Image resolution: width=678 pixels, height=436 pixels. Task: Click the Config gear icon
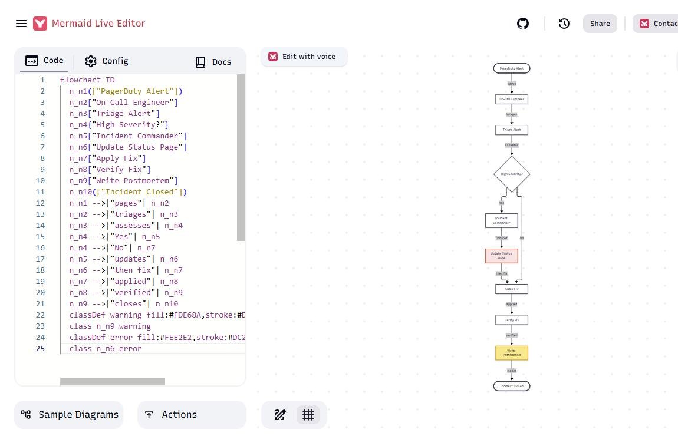point(91,61)
